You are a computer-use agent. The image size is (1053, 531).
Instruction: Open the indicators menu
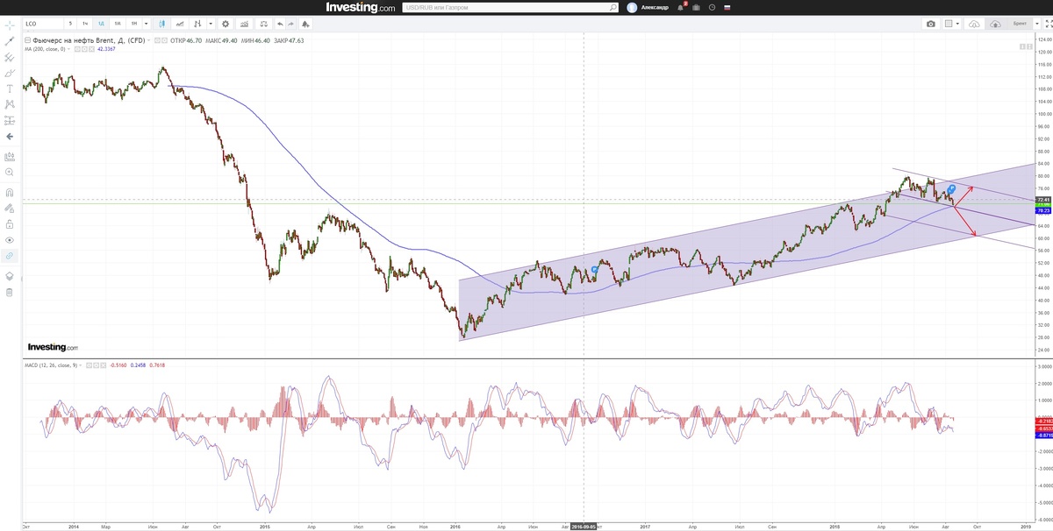[x=180, y=24]
